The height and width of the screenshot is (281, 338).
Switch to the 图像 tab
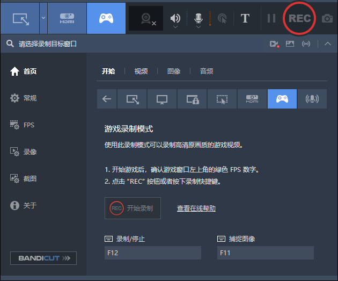point(174,71)
